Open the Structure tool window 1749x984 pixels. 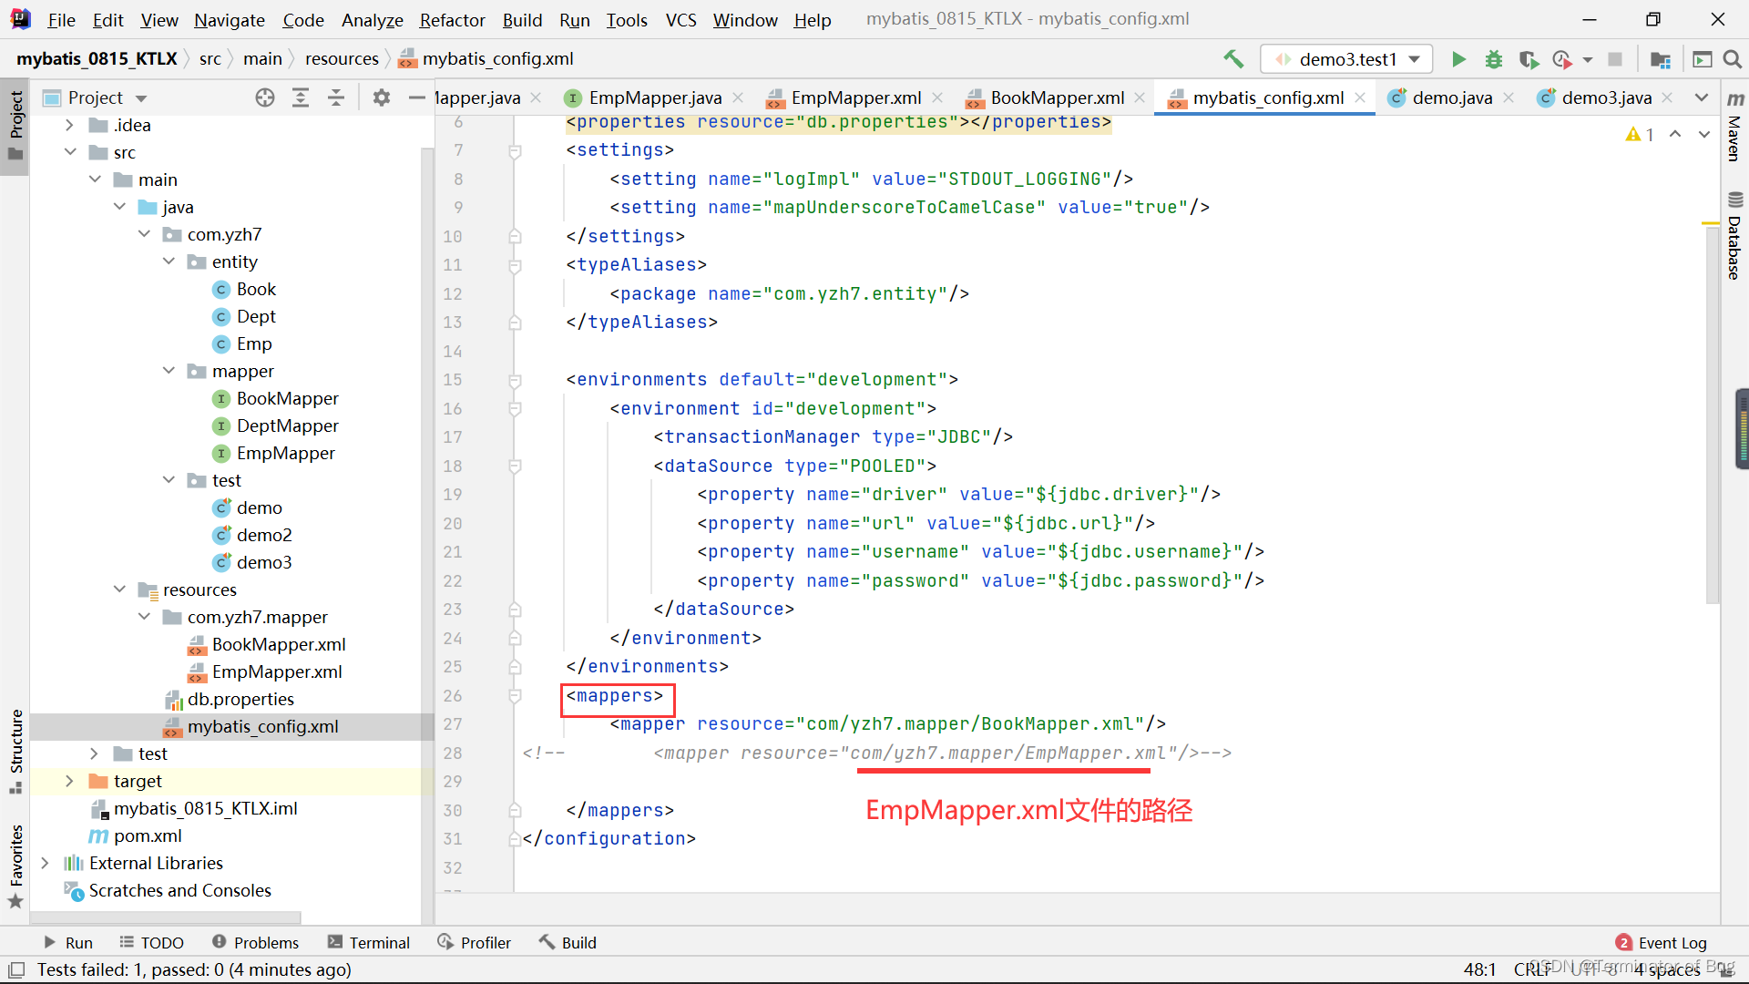click(x=15, y=751)
